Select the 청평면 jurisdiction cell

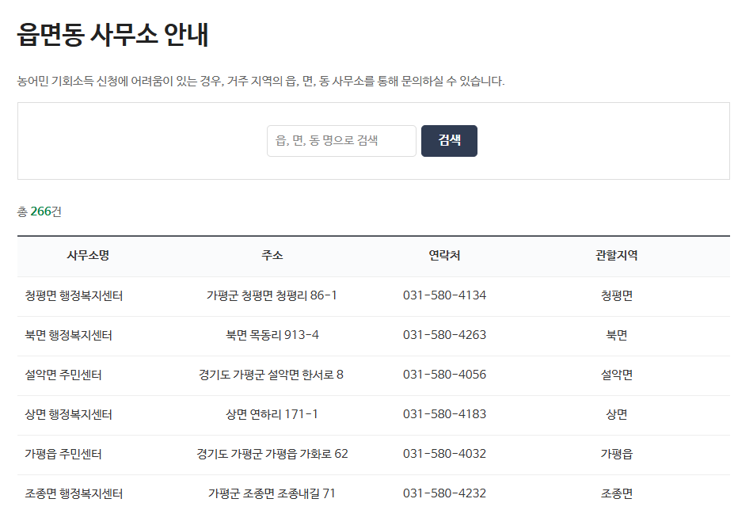[618, 295]
